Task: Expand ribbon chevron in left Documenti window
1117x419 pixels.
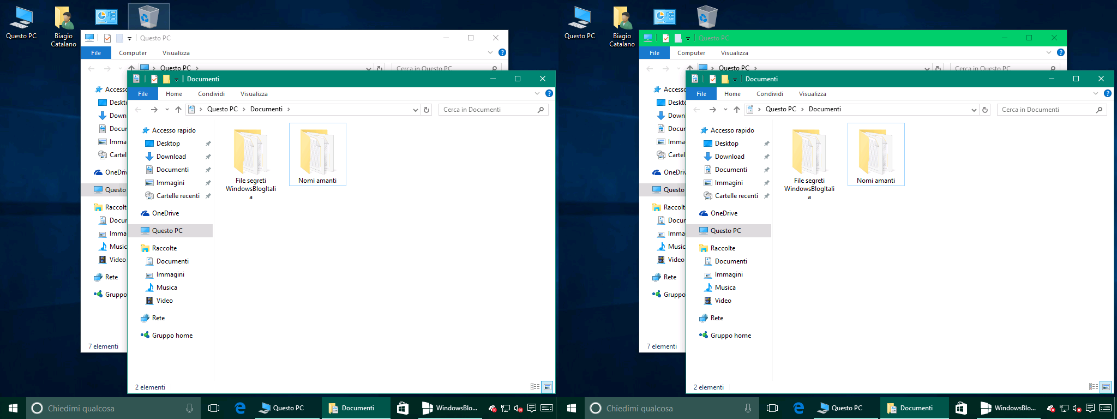Action: point(537,94)
